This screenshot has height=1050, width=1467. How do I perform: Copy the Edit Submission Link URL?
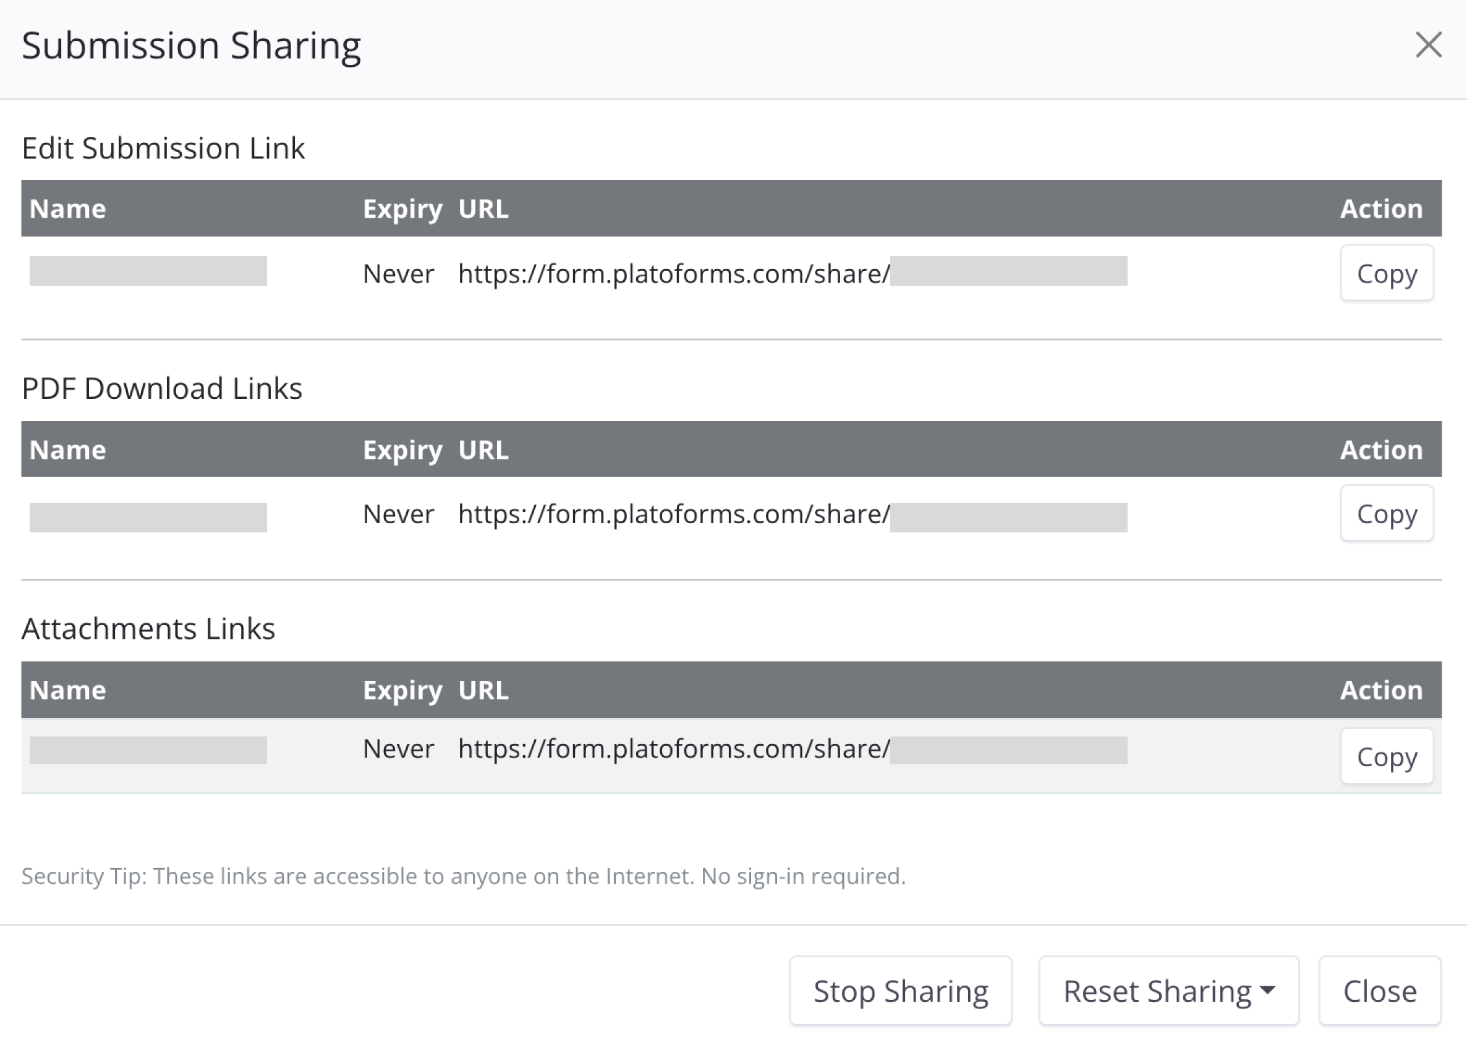coord(1387,273)
